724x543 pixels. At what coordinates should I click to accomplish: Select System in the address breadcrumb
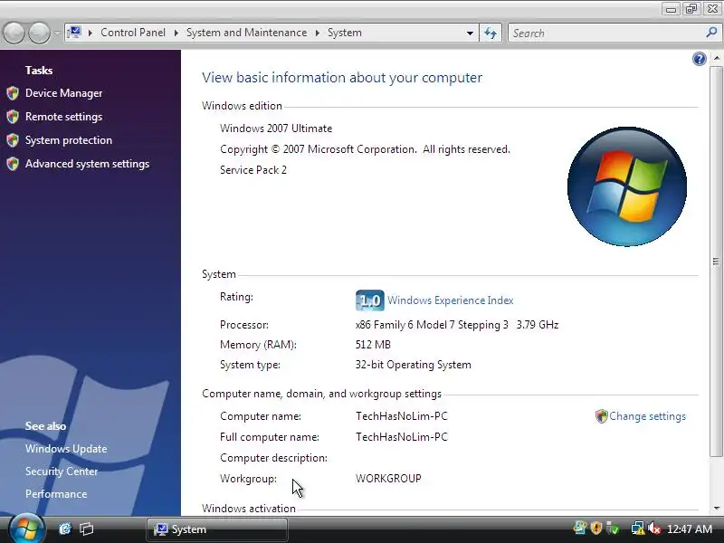[x=345, y=33]
